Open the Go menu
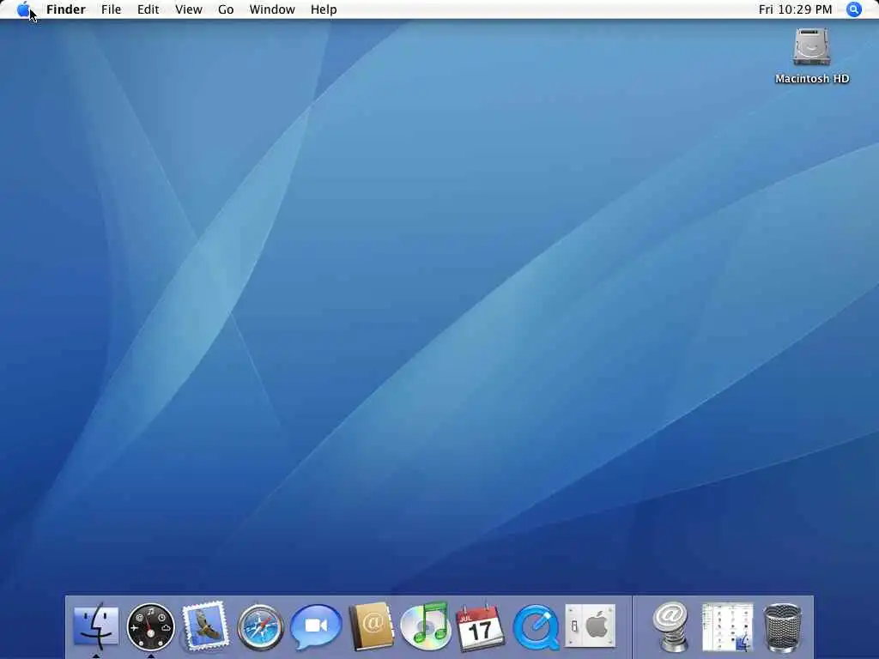The image size is (879, 659). click(226, 9)
